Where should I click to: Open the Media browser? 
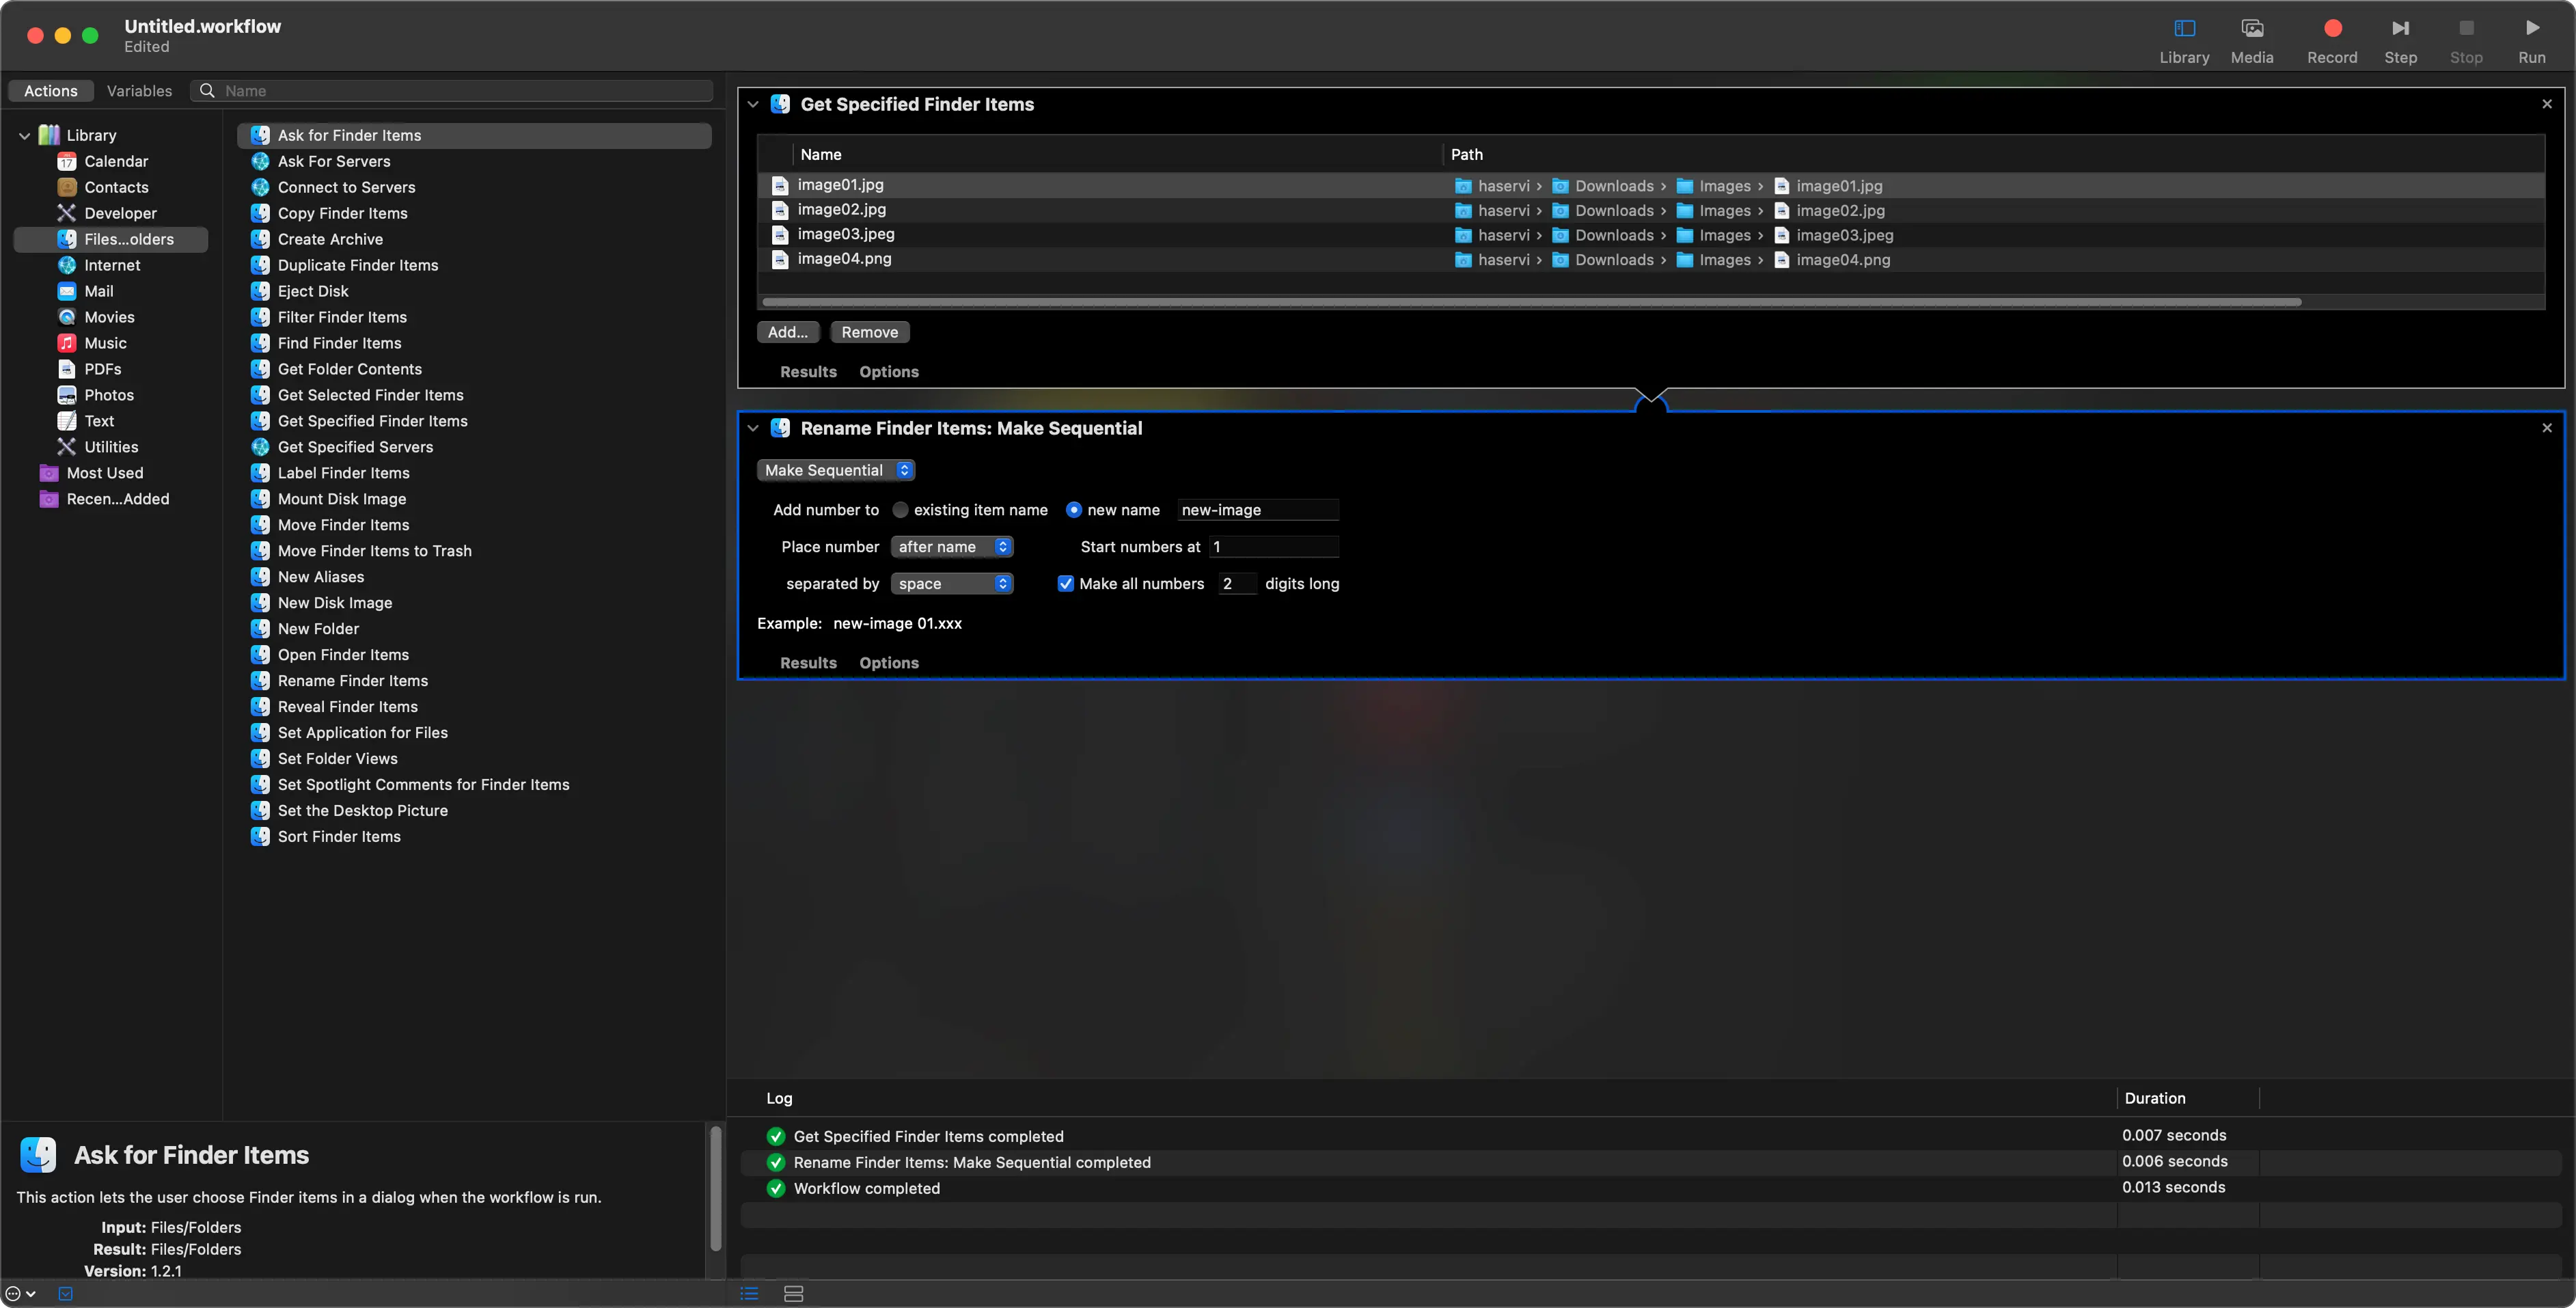2252,40
